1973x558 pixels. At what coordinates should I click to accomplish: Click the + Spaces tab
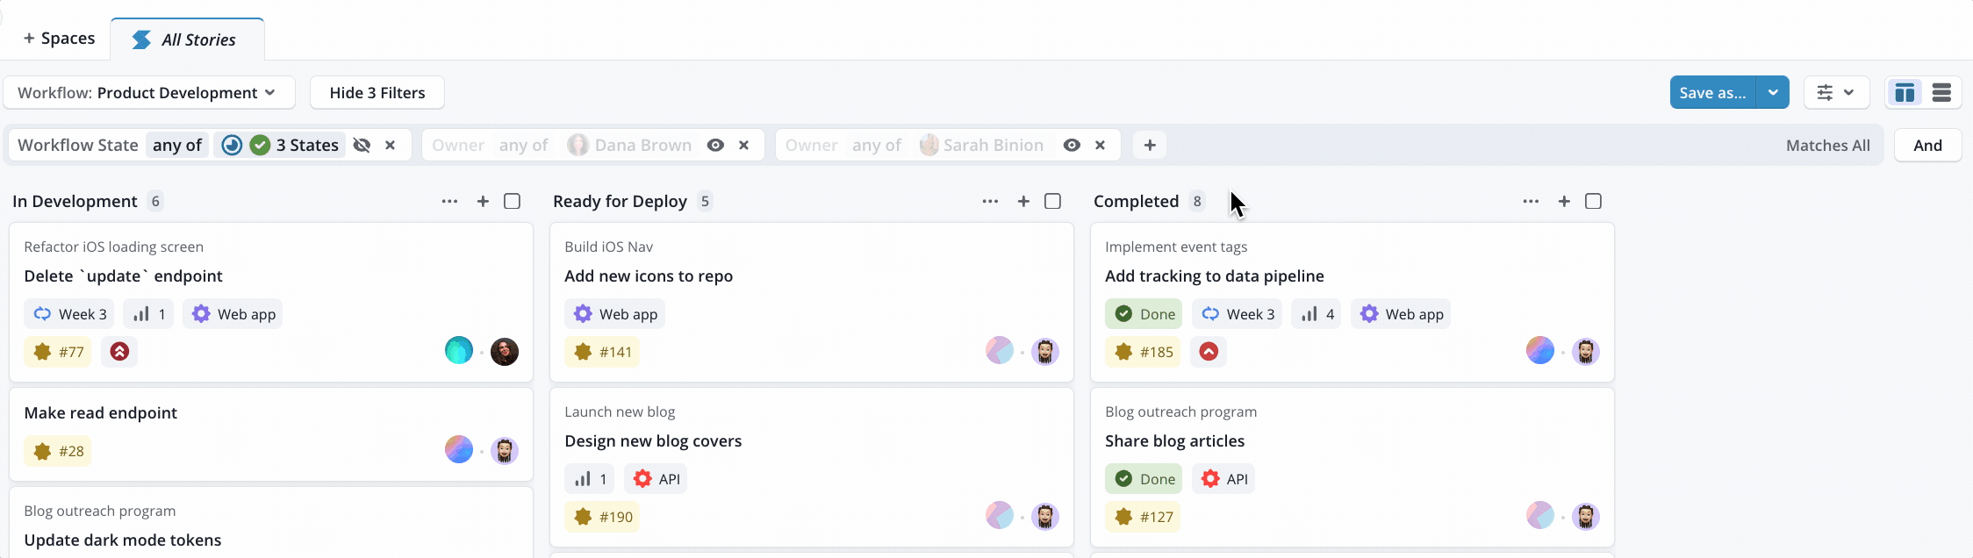click(59, 39)
